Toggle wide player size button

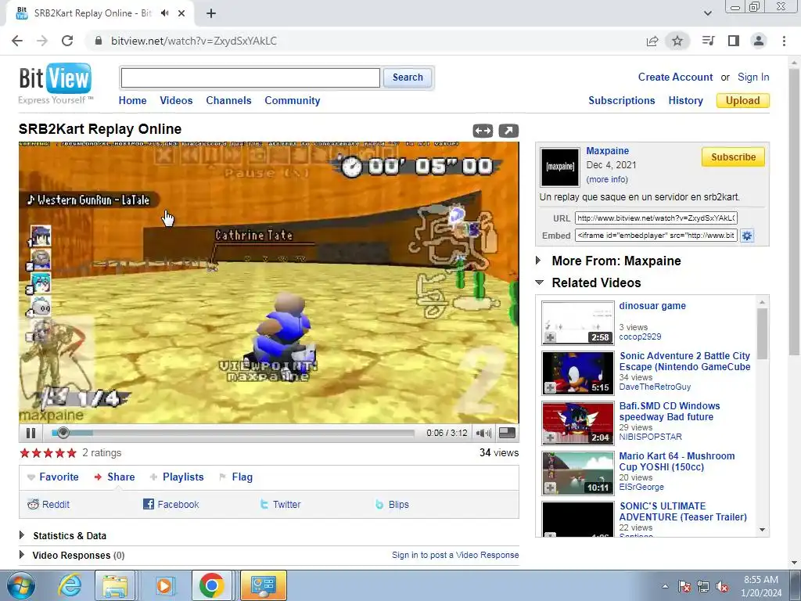[483, 131]
